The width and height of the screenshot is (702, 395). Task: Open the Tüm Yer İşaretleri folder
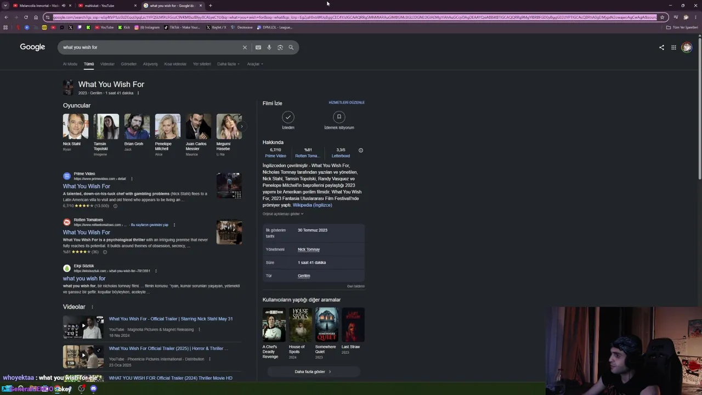pos(682,27)
